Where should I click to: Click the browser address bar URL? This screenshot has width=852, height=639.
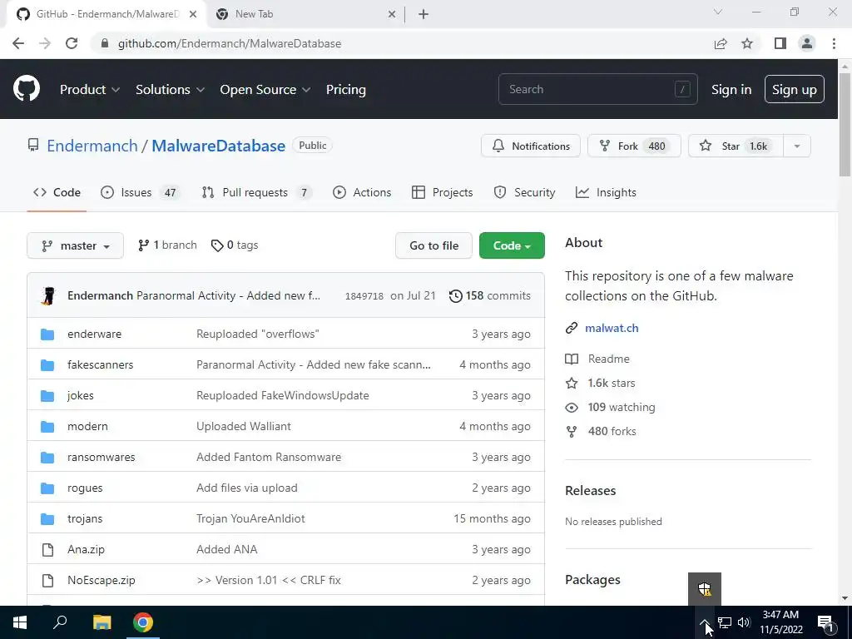[x=230, y=43]
